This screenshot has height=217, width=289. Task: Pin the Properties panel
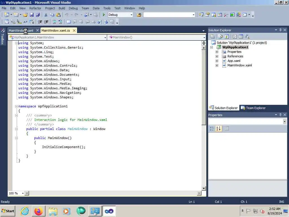tap(280, 115)
